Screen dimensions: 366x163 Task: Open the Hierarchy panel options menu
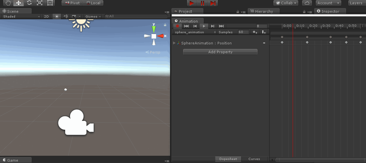tap(310, 12)
